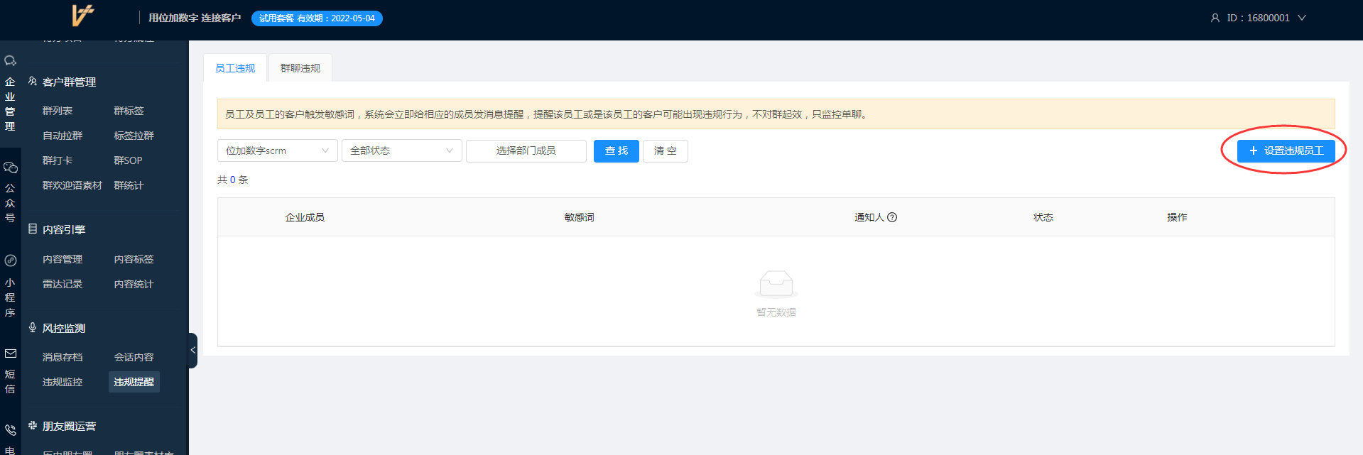1363x455 pixels.
Task: Select 违规提醒 menu item
Action: pyautogui.click(x=134, y=382)
